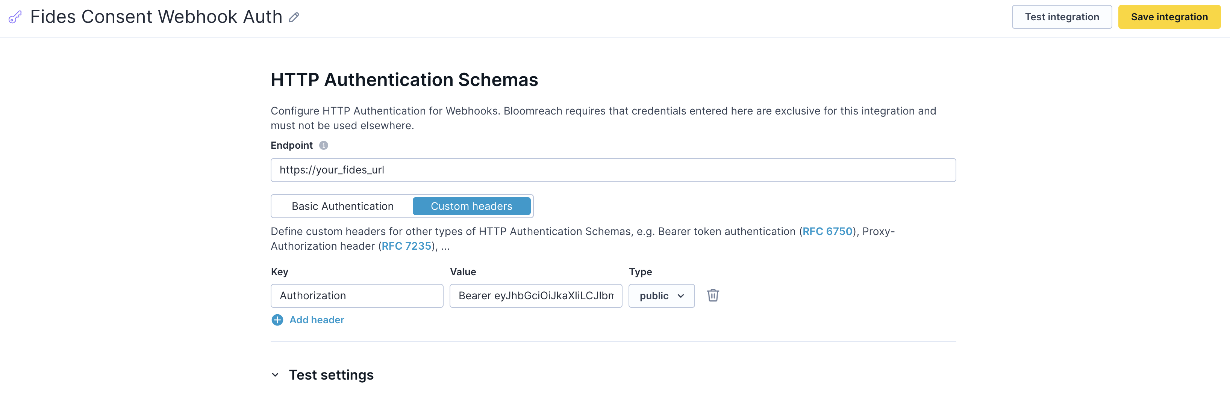Screen dimensions: 1230x395
Task: Click the Add header text link
Action: [x=317, y=320]
